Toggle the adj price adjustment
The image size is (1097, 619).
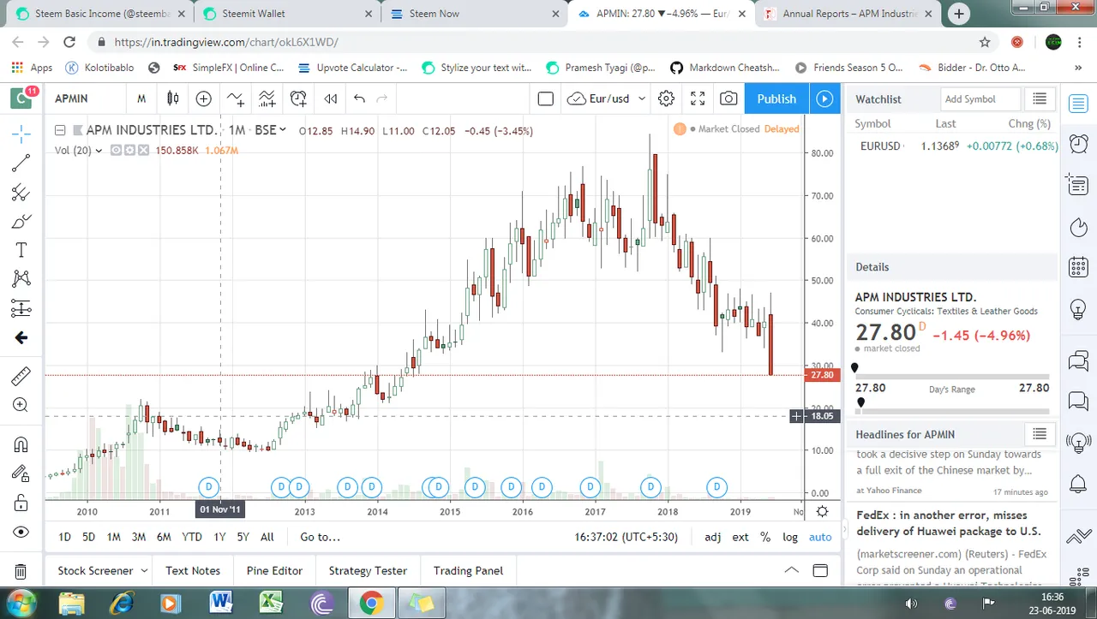[x=712, y=537]
